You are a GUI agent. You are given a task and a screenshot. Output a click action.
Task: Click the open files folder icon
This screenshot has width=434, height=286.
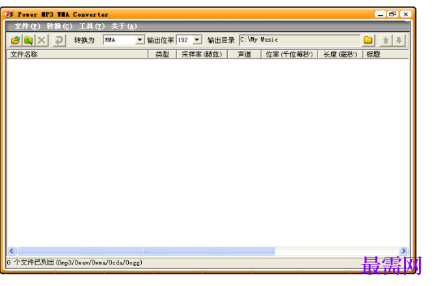[x=16, y=40]
